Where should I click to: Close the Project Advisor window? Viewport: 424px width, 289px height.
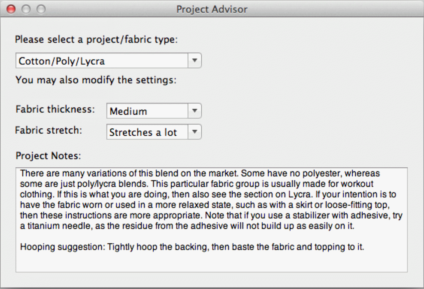point(11,9)
